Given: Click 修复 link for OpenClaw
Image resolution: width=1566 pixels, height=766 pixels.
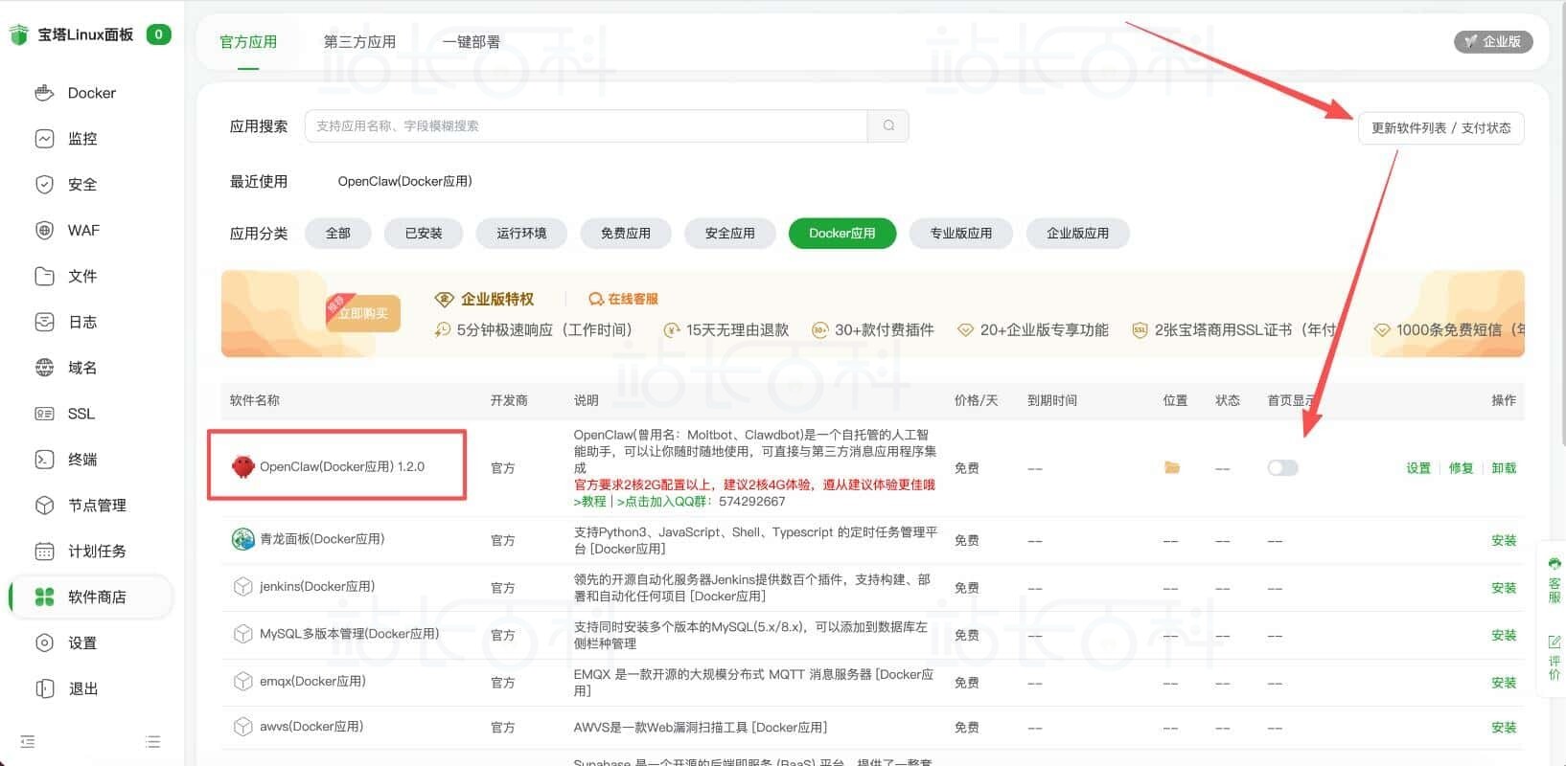Looking at the screenshot, I should click(x=1461, y=468).
